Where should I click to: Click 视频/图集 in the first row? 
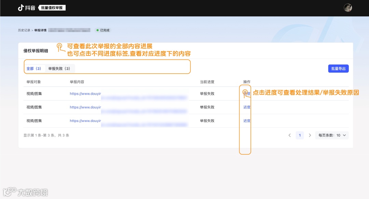point(34,94)
